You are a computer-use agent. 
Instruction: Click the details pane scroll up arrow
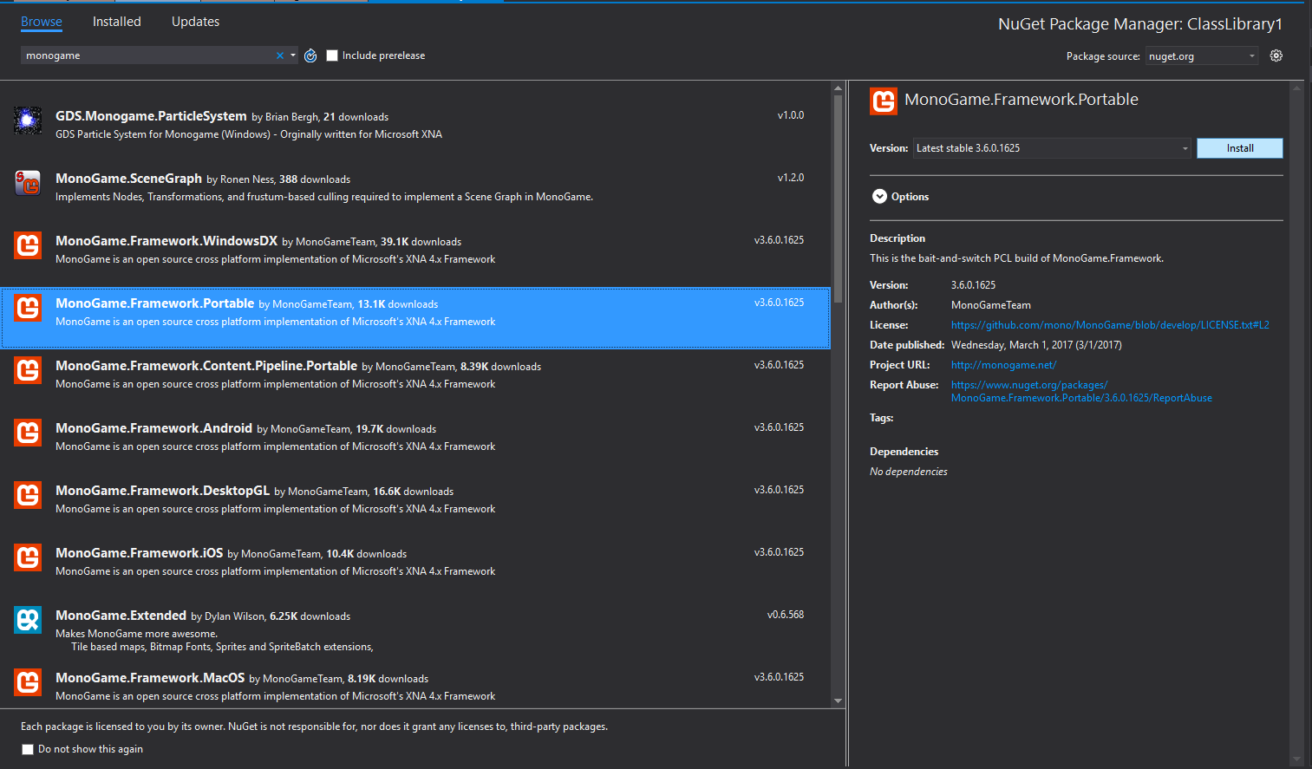pyautogui.click(x=1297, y=88)
